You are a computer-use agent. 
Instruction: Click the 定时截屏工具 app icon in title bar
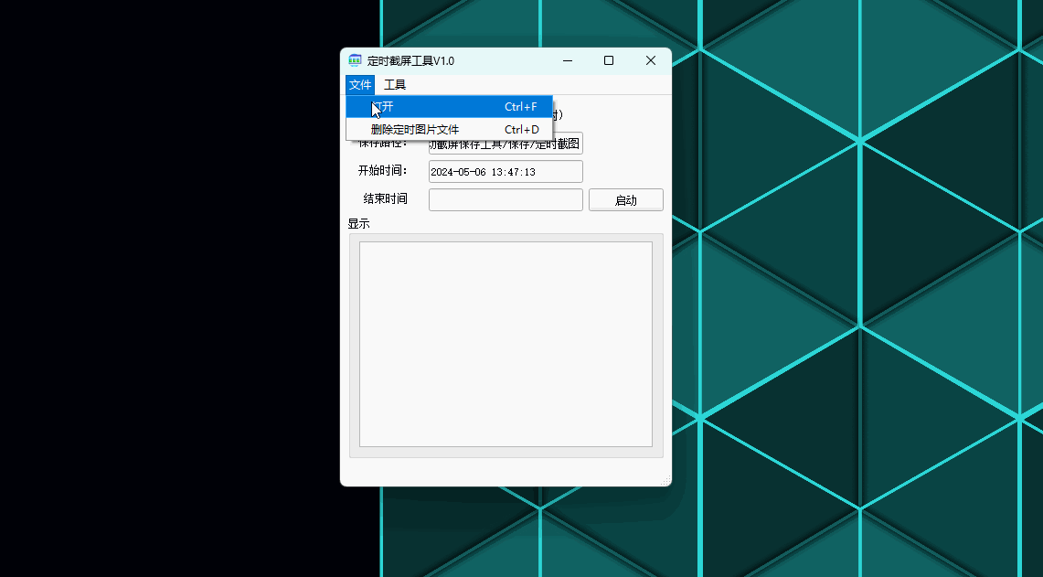click(355, 60)
